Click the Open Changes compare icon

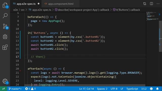click(x=145, y=4)
